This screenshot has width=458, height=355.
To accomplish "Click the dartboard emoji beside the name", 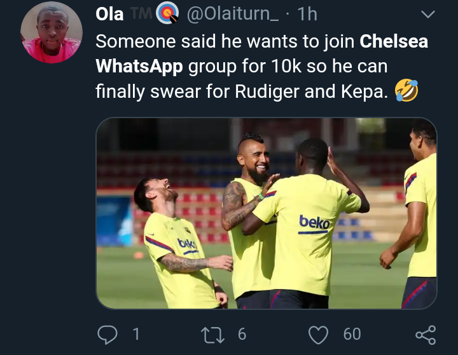I will [x=167, y=14].
